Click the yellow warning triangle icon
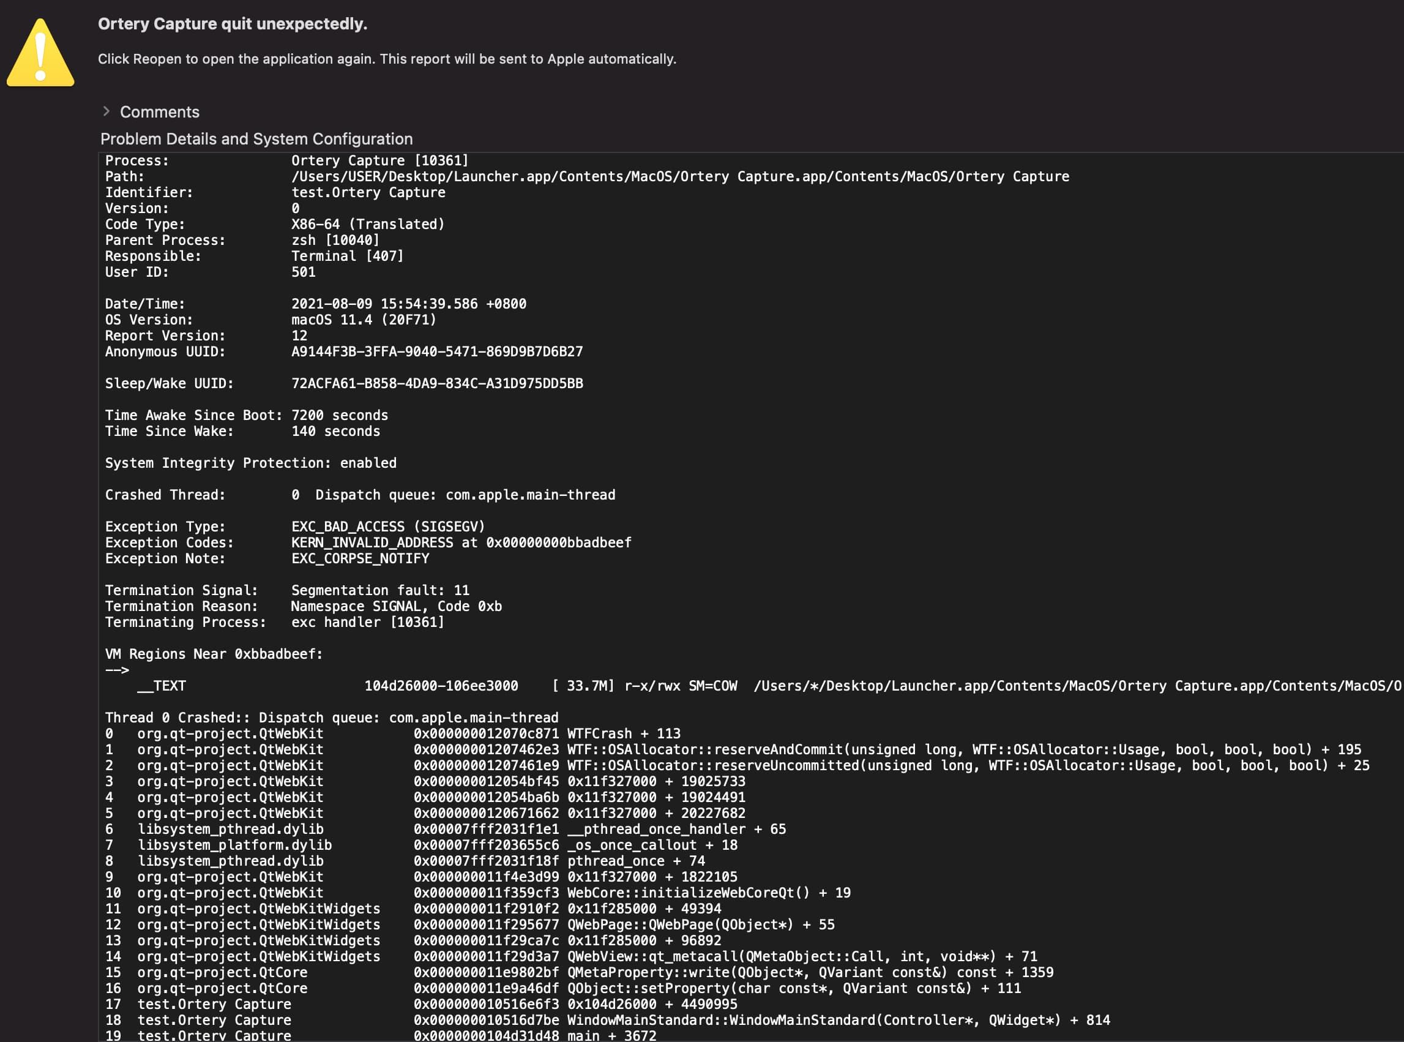This screenshot has width=1404, height=1042. pos(40,53)
